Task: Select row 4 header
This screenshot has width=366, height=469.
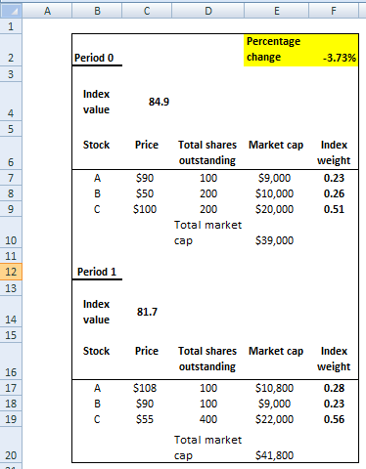Action: click(11, 102)
